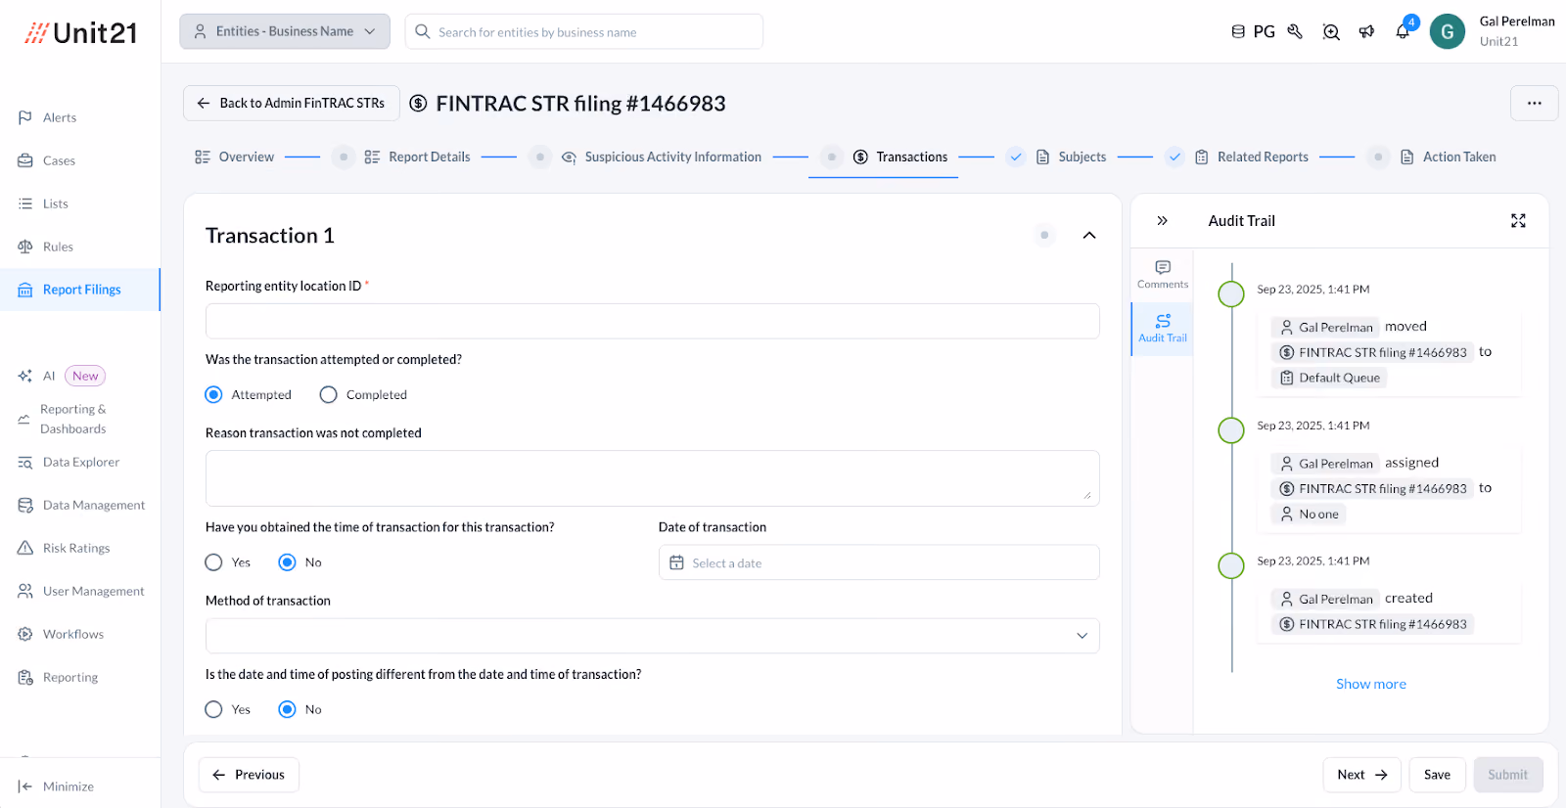Open the Method of transaction dropdown
The image size is (1566, 808).
point(652,636)
